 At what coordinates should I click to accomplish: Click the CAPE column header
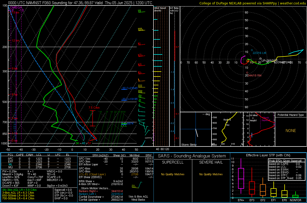(20, 155)
